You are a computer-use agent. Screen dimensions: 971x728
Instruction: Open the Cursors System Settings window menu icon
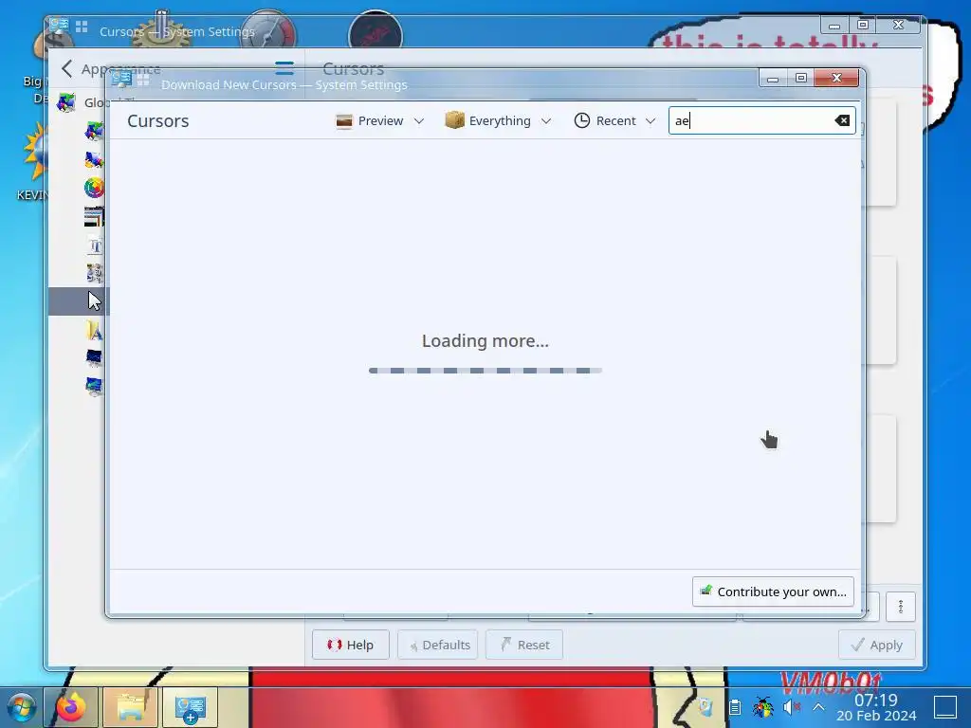point(60,26)
